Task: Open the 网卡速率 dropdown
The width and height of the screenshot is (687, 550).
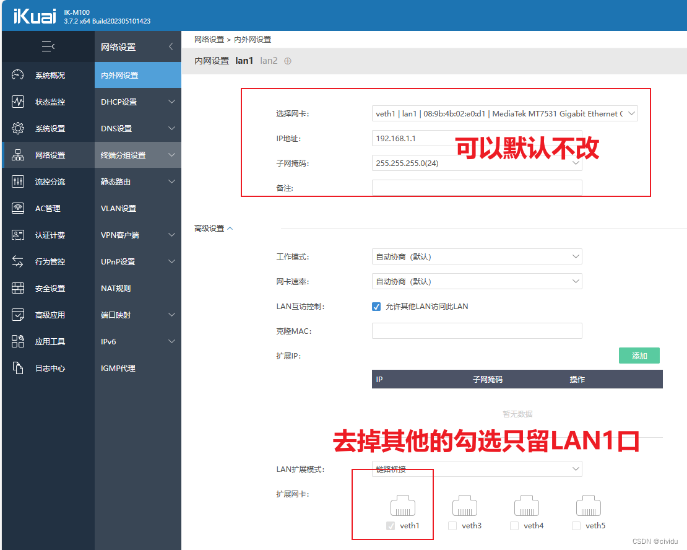Action: click(477, 282)
